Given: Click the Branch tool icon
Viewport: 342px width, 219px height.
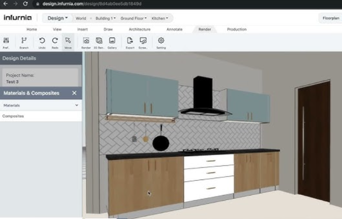Looking at the screenshot, I should click(24, 43).
